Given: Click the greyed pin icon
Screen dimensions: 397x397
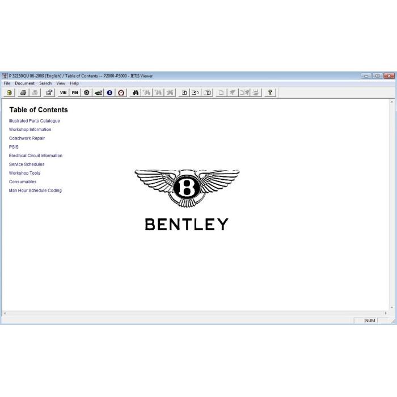Looking at the screenshot, I should coord(233,92).
